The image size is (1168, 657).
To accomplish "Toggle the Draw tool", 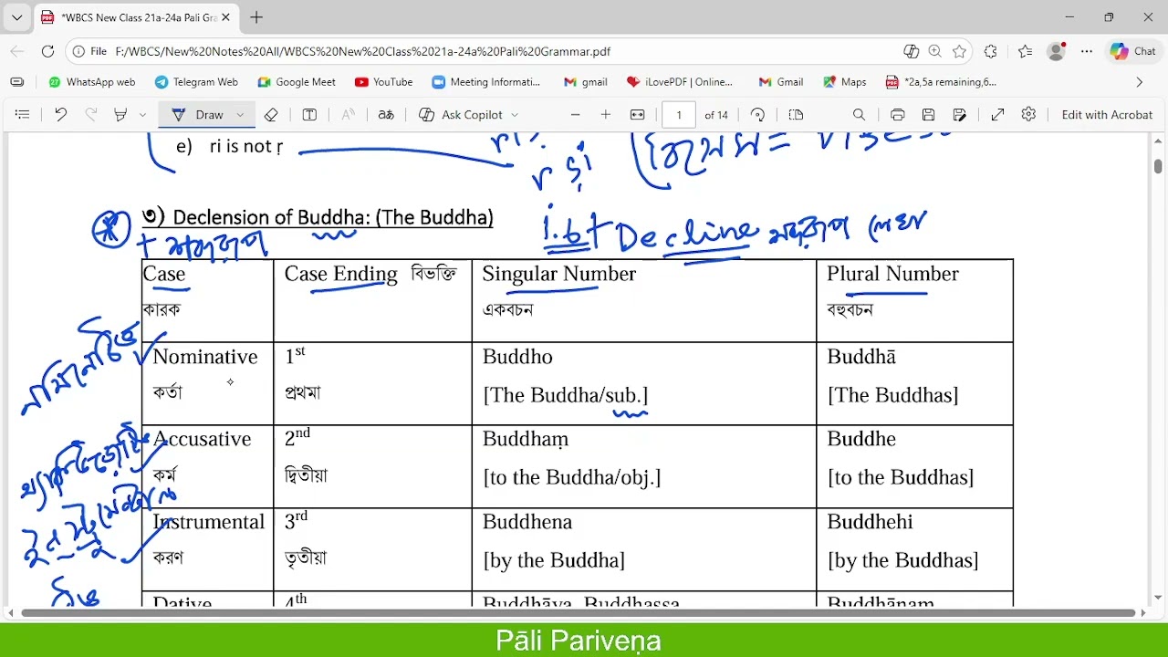I will (198, 115).
